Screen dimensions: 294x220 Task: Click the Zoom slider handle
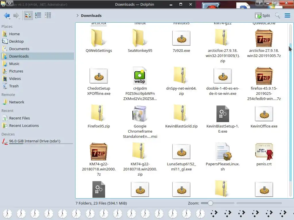[x=210, y=203]
